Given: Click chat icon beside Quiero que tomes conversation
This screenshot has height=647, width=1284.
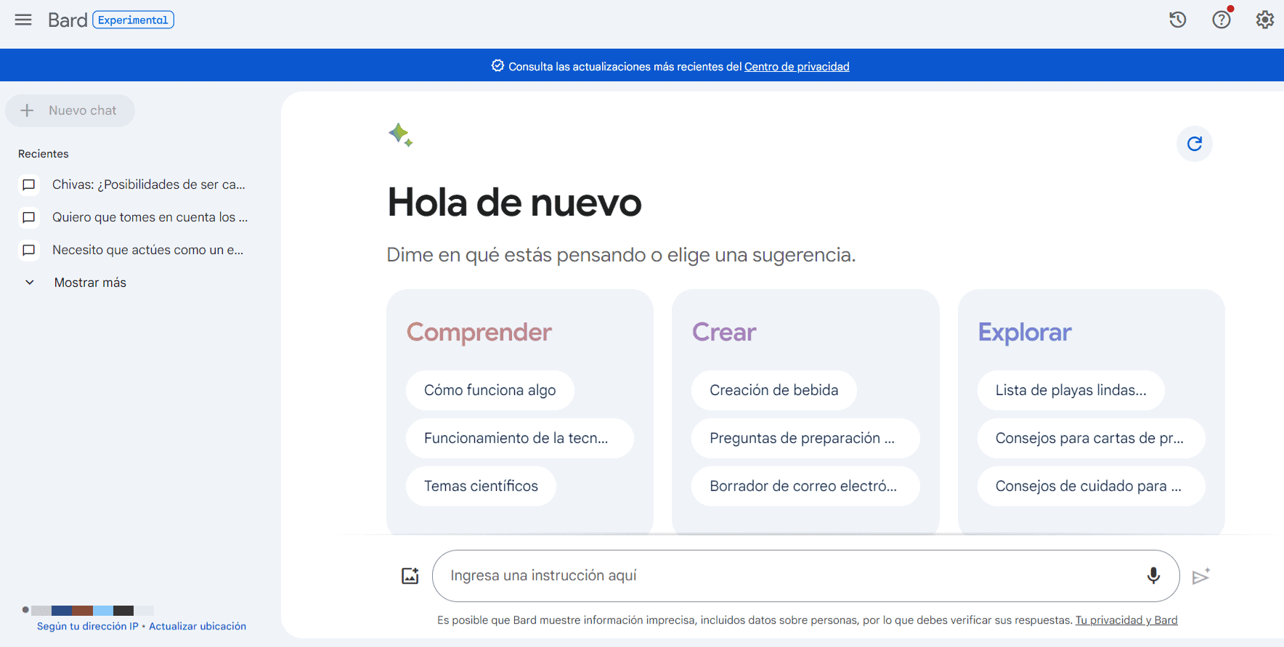Looking at the screenshot, I should pyautogui.click(x=29, y=217).
